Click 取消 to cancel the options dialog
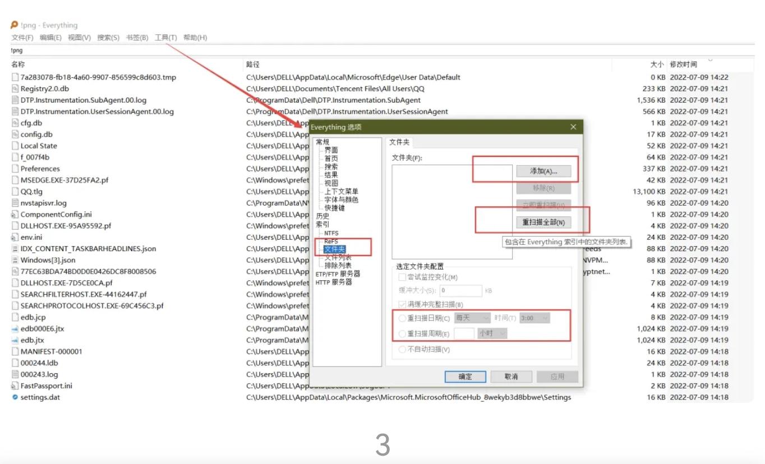 tap(511, 377)
